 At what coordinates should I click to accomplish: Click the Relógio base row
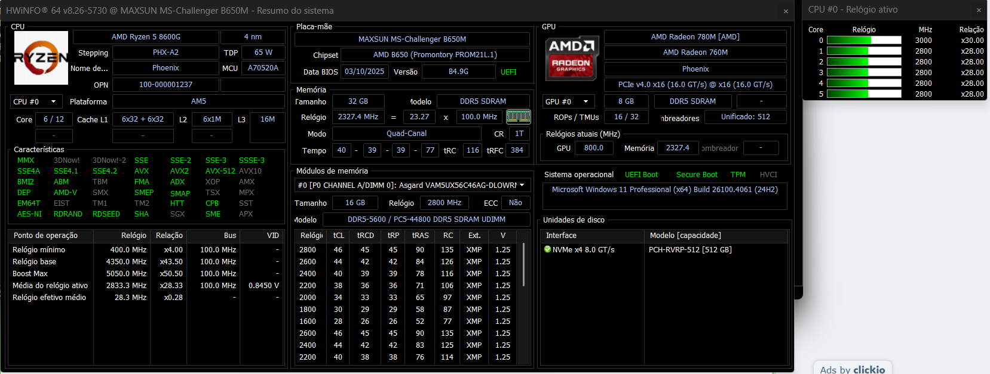pyautogui.click(x=146, y=262)
